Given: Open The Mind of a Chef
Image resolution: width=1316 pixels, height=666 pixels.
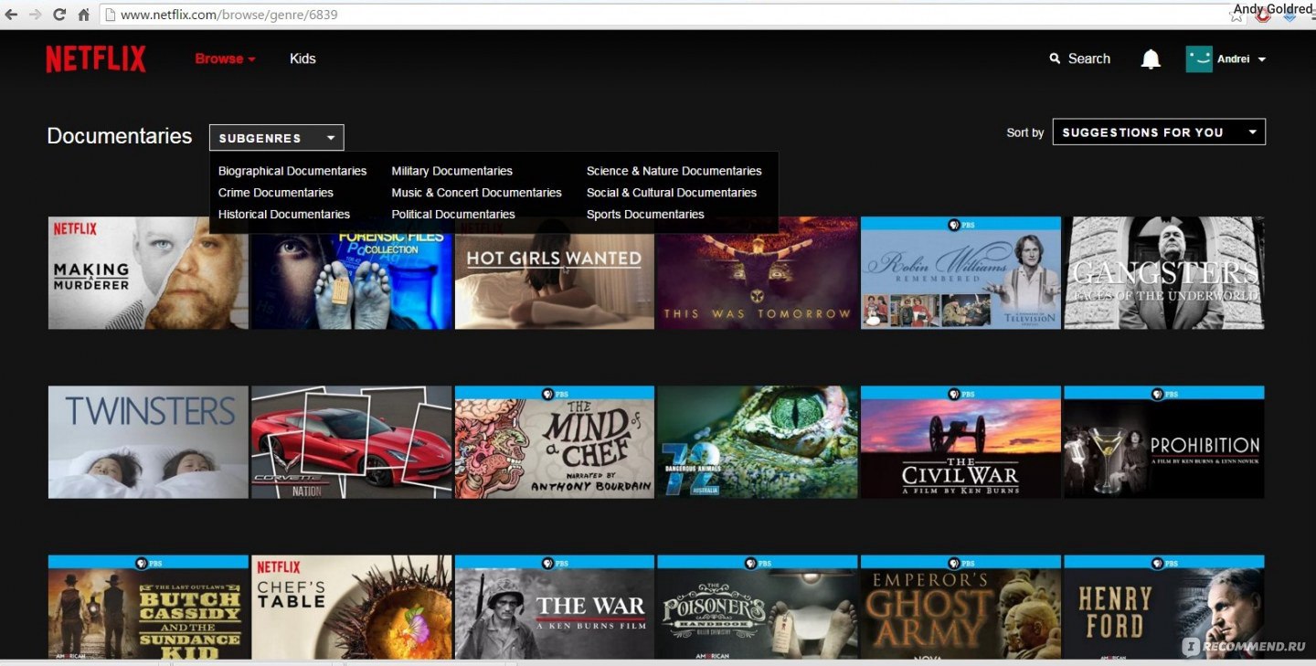Looking at the screenshot, I should (555, 442).
